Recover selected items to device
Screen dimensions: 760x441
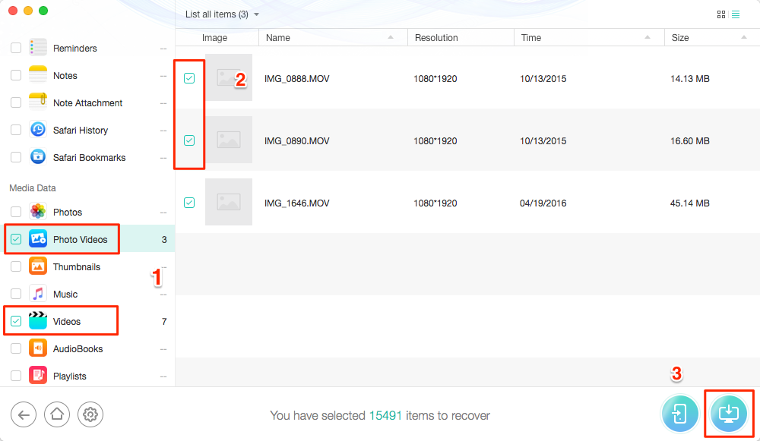tap(679, 414)
